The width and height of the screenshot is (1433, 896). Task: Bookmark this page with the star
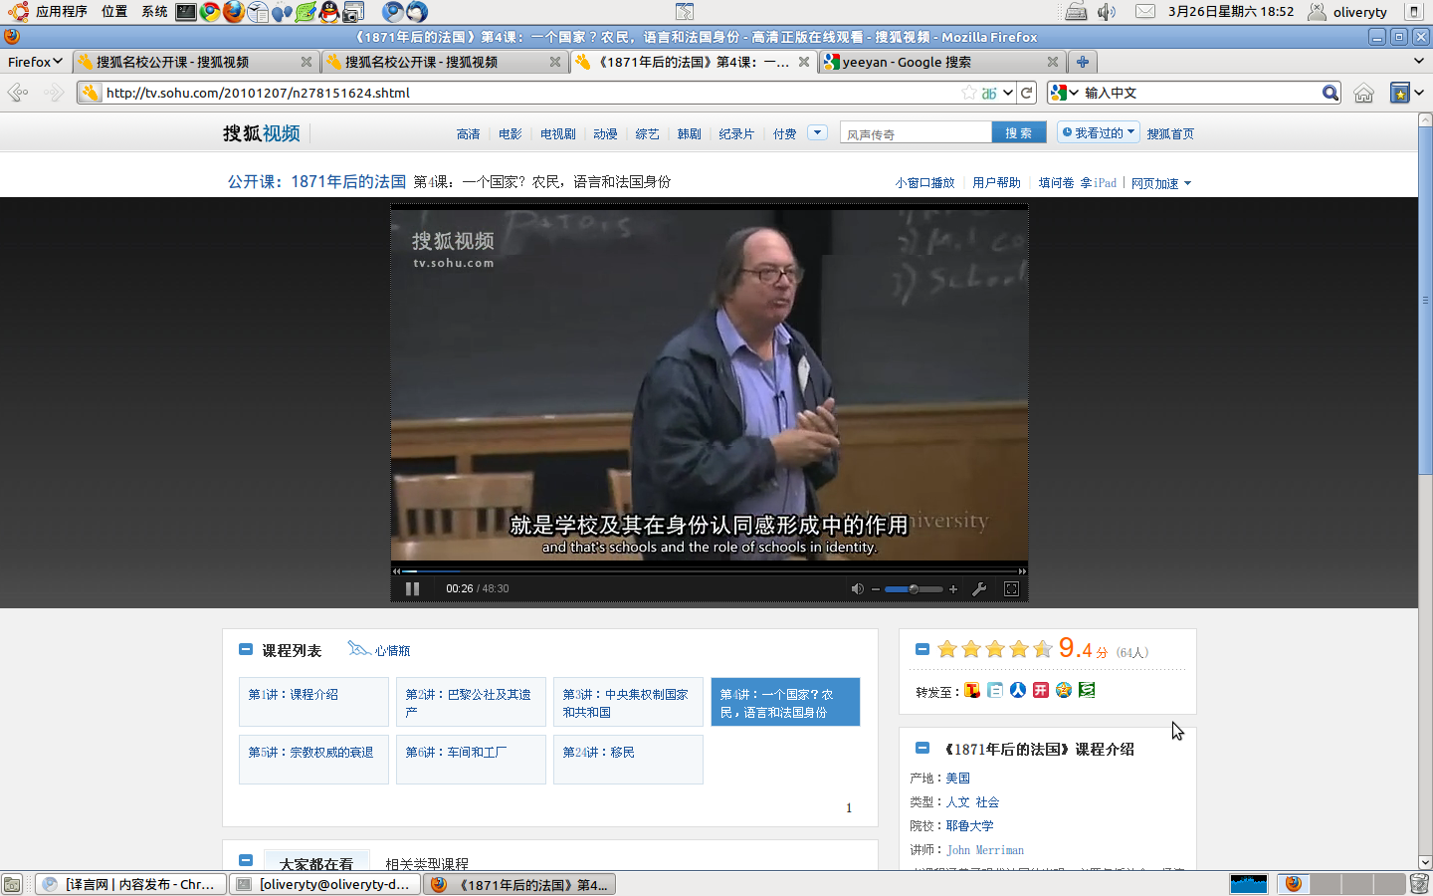point(968,93)
